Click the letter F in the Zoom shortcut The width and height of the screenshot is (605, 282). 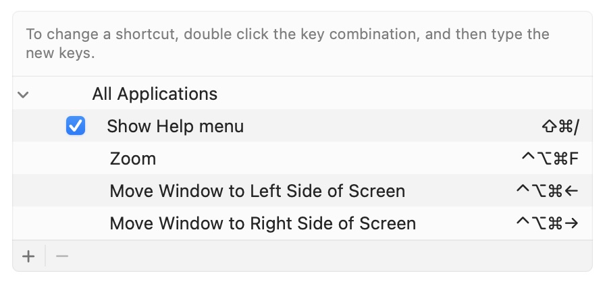(574, 159)
